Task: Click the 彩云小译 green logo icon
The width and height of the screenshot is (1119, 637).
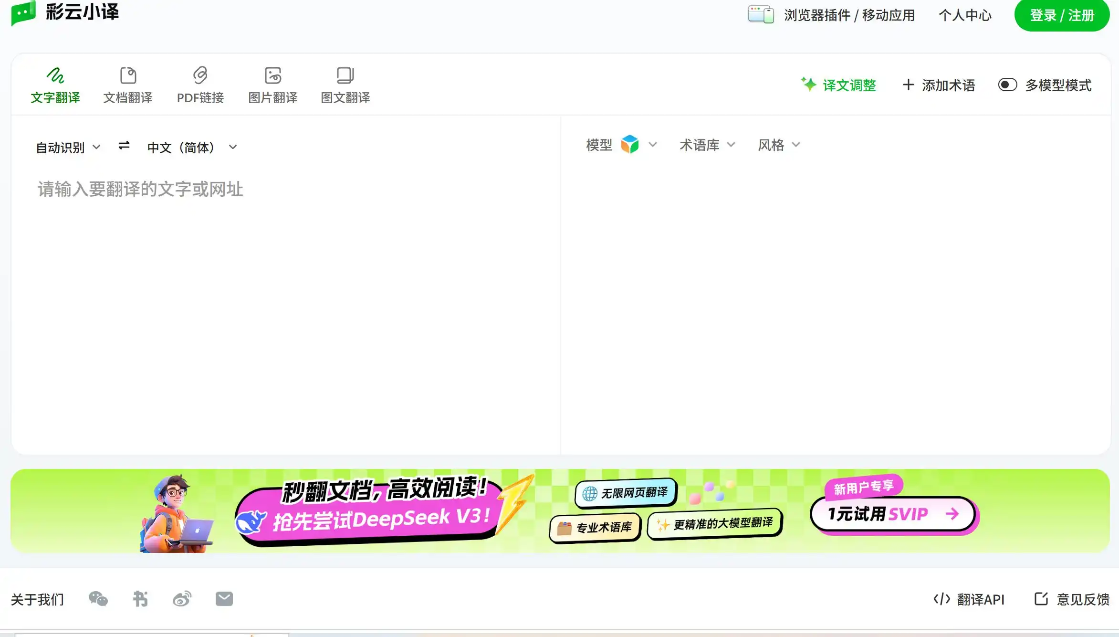Action: [x=23, y=13]
